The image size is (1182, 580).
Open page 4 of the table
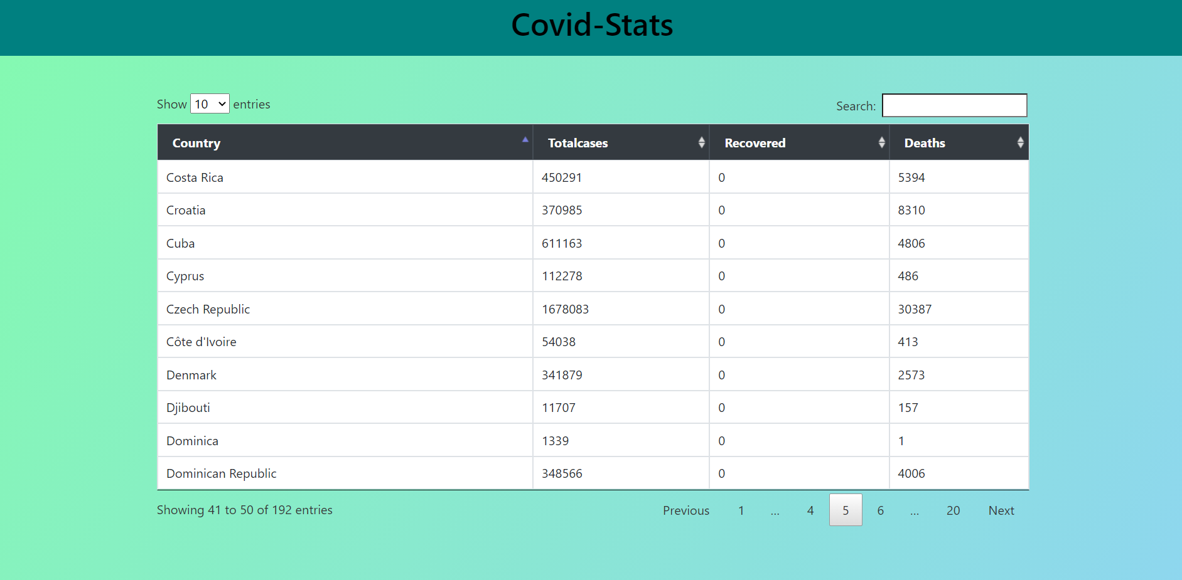(810, 510)
